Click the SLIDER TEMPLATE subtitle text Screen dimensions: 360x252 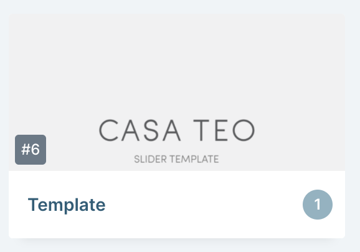point(176,159)
